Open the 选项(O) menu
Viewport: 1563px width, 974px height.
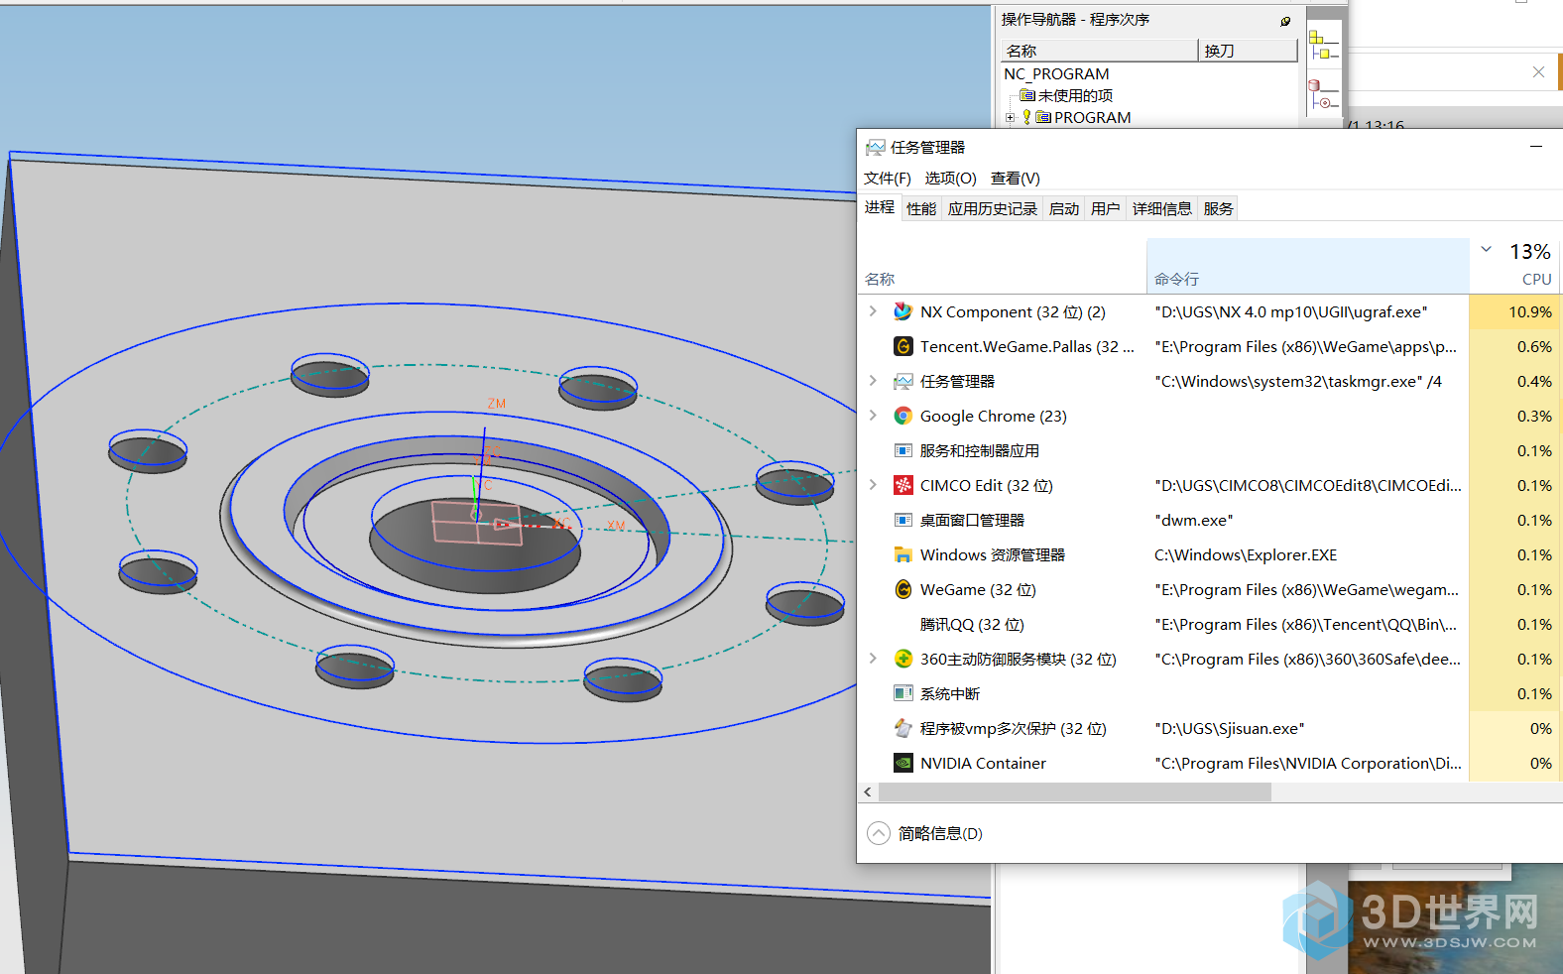click(950, 179)
